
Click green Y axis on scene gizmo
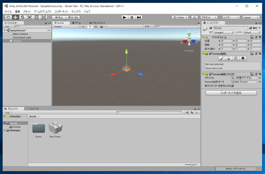[x=189, y=35]
